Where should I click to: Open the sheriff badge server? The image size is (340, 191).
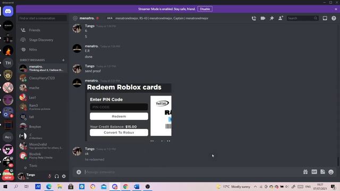(8, 75)
